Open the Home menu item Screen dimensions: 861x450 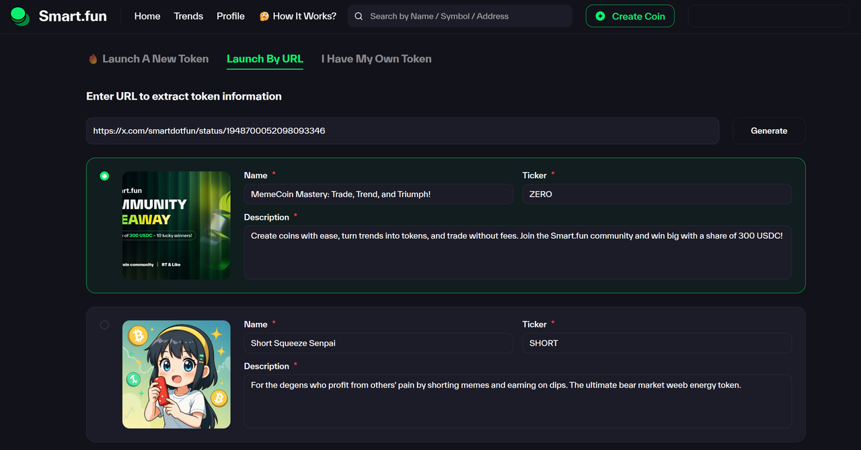click(147, 16)
